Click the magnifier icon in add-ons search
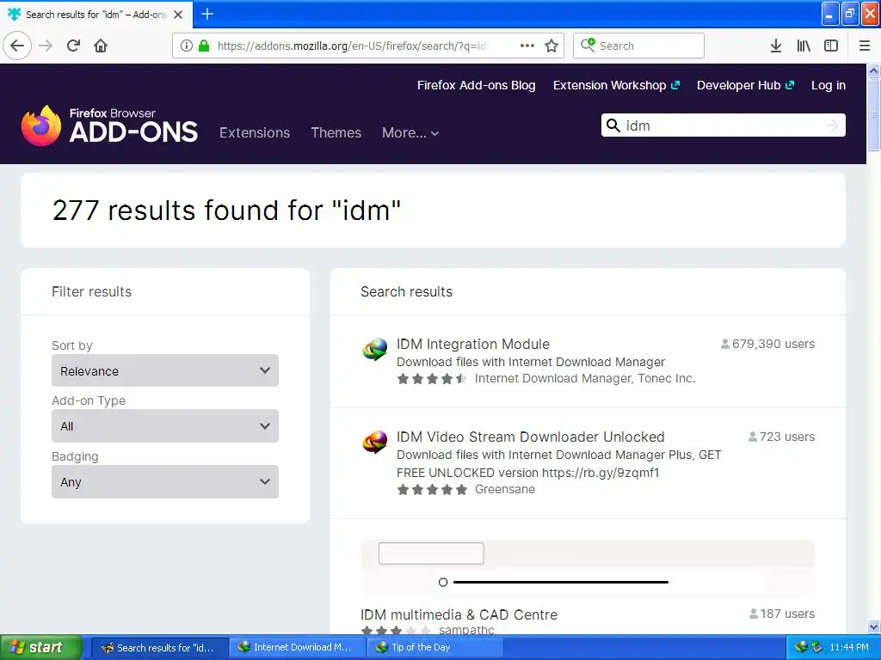The width and height of the screenshot is (881, 660). [613, 125]
